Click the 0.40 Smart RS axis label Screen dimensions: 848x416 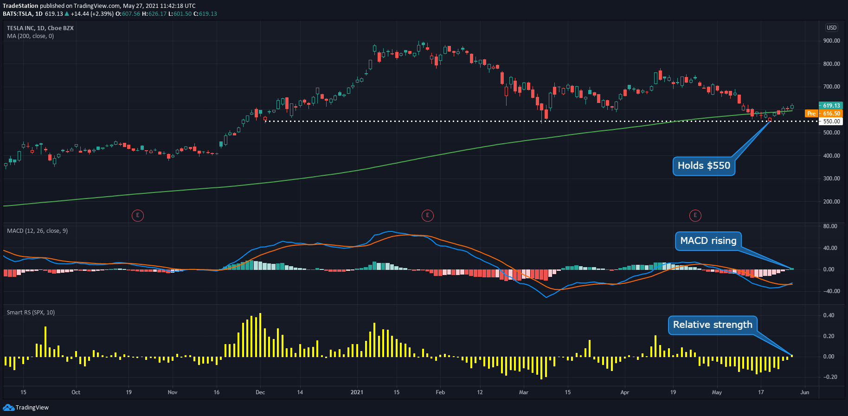point(829,315)
